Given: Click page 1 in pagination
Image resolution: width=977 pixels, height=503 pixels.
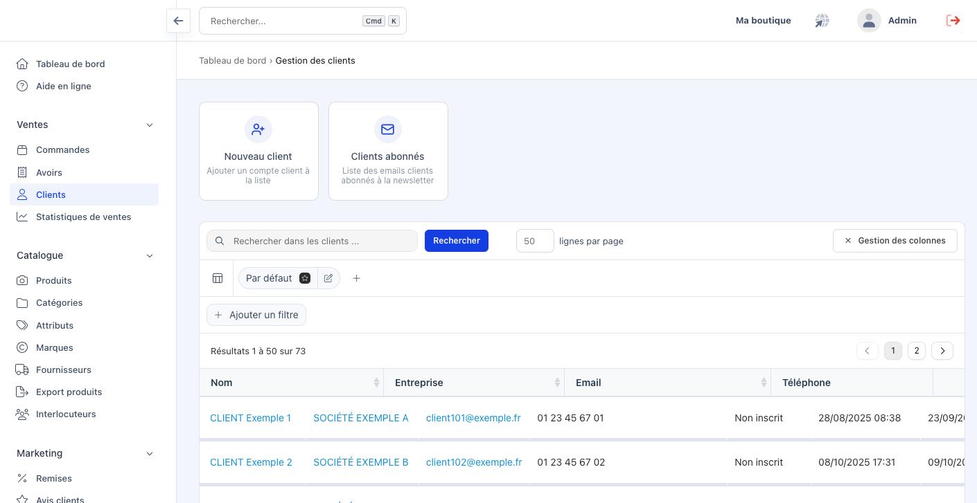Looking at the screenshot, I should pyautogui.click(x=893, y=351).
